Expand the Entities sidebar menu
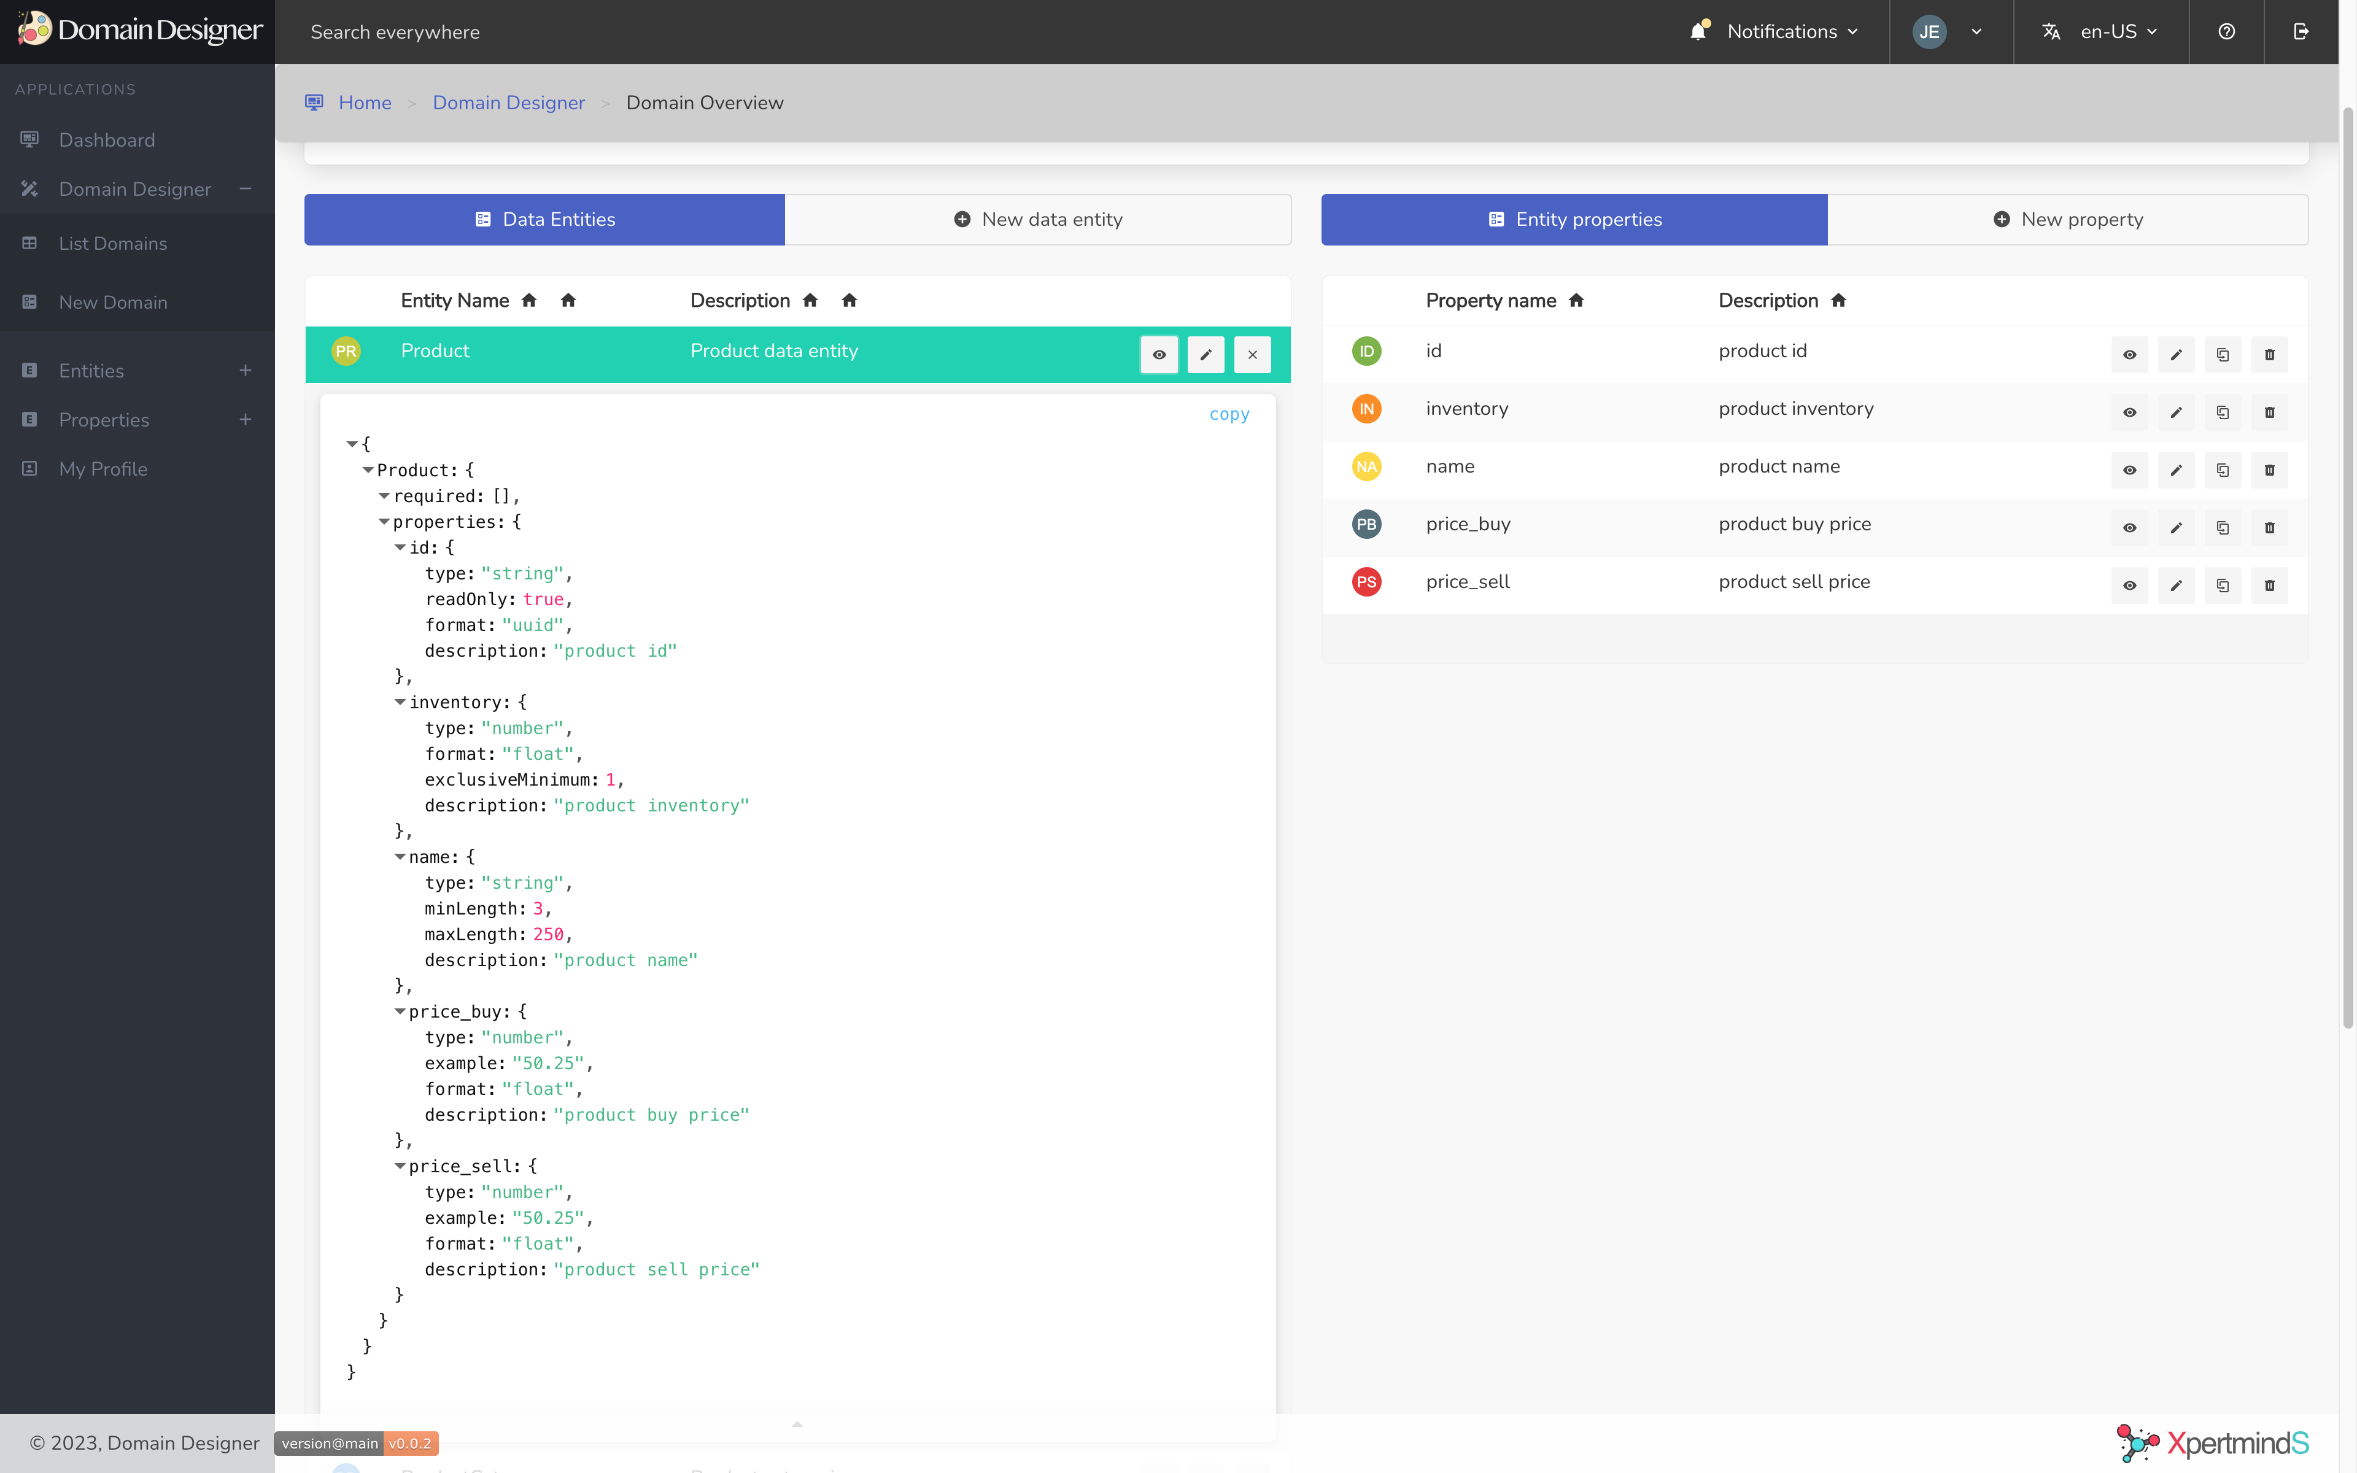2357x1473 pixels. [246, 370]
